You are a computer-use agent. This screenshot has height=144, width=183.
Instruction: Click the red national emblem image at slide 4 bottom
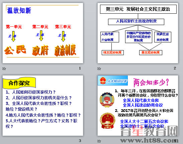click(107, 121)
